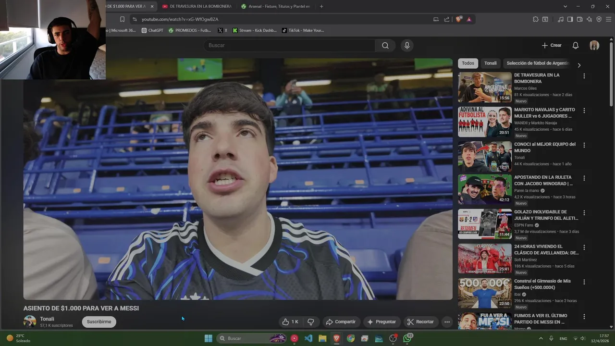Open options for FUIMOS A VER EL ÚLTIMO video
615x346 pixels.
pyautogui.click(x=584, y=316)
